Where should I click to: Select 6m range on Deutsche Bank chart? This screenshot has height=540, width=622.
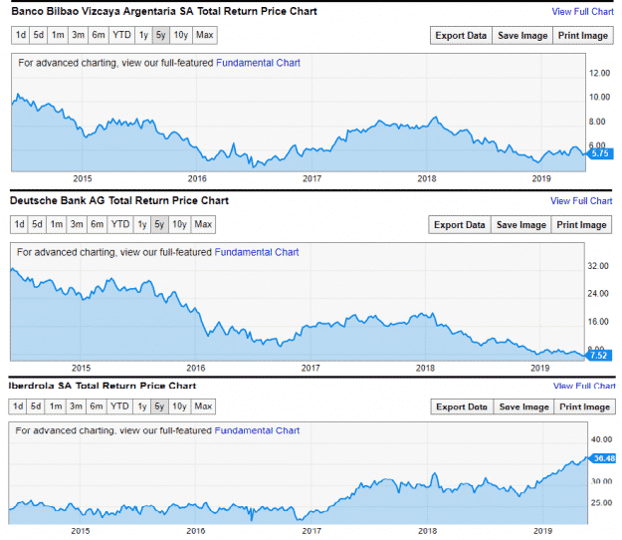pos(97,225)
